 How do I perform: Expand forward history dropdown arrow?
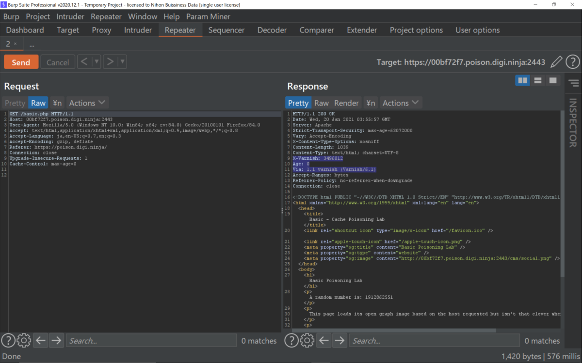pos(122,62)
